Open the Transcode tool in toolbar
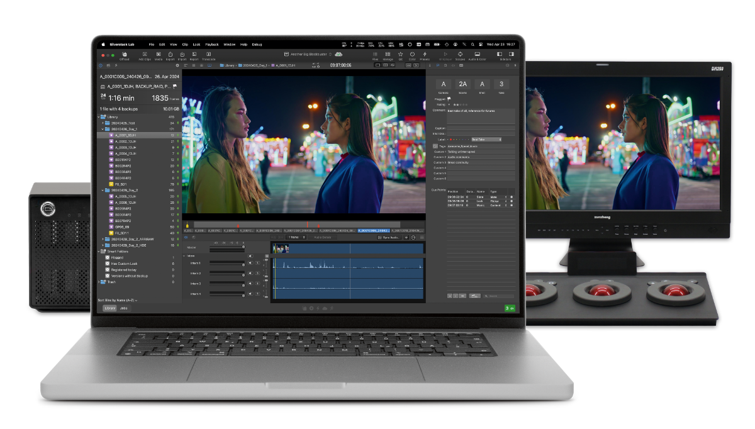This screenshot has height=429, width=755. (x=208, y=55)
